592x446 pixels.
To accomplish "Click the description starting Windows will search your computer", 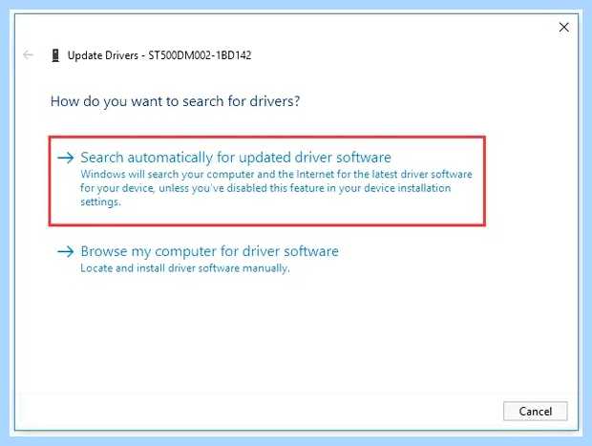I will [x=276, y=188].
